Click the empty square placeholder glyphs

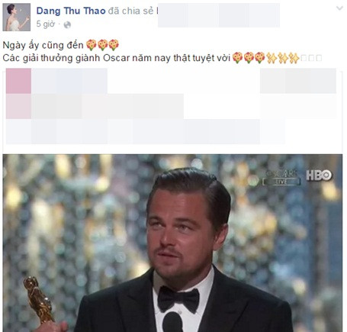coord(311,58)
